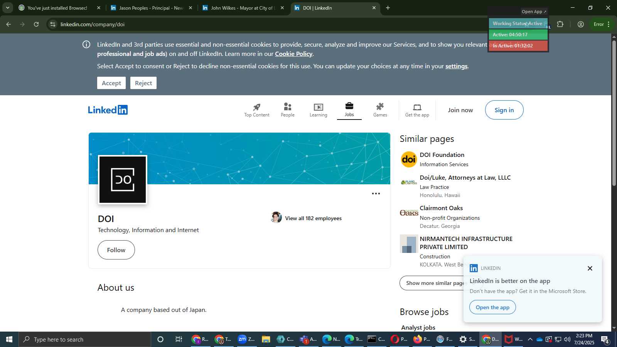The image size is (617, 347).
Task: Open Task View on the taskbar
Action: click(x=179, y=339)
